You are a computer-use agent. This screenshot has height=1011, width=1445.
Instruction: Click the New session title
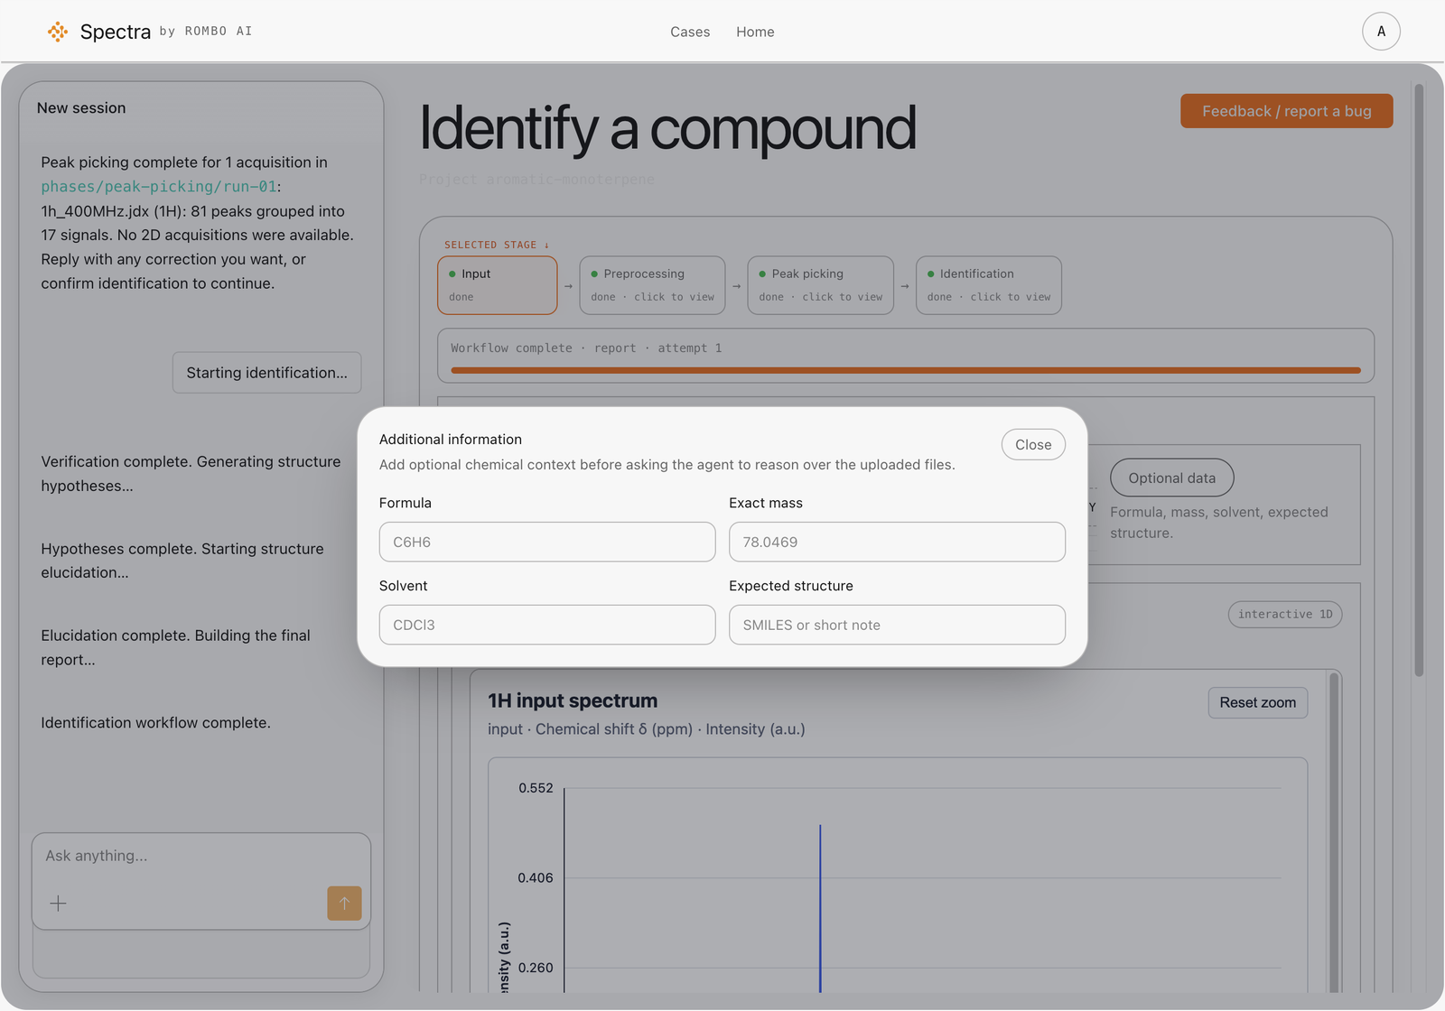[81, 107]
